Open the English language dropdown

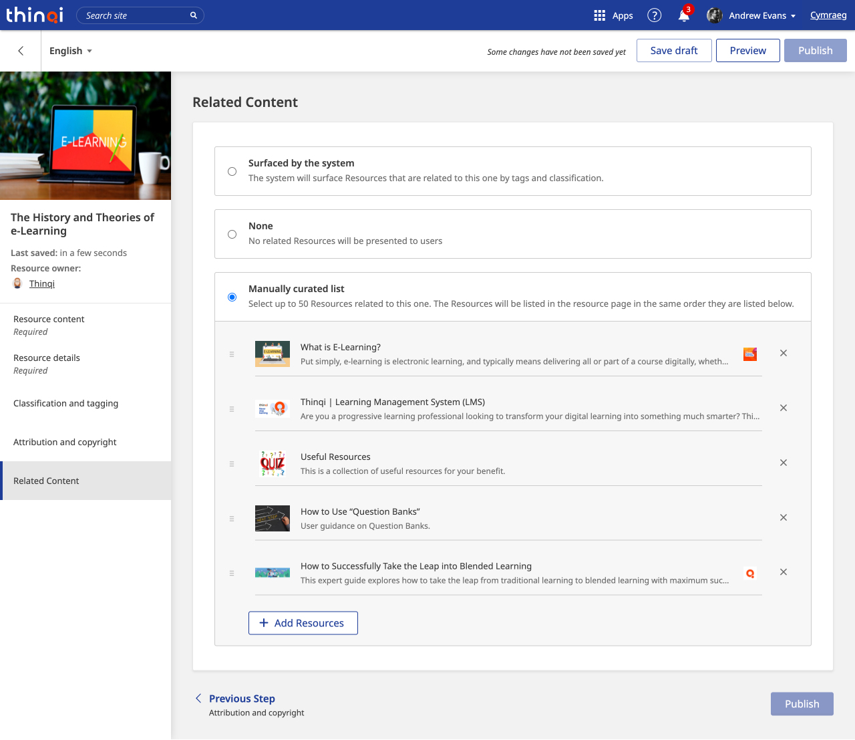pos(71,51)
